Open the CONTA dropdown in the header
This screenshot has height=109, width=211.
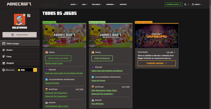(x=196, y=4)
